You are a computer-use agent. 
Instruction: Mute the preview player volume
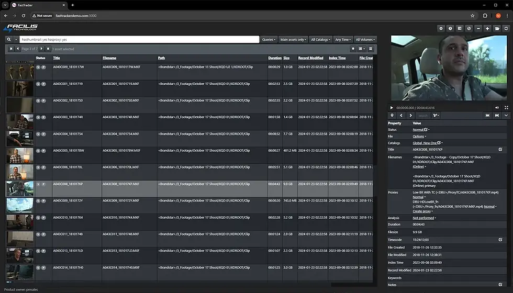point(497,108)
